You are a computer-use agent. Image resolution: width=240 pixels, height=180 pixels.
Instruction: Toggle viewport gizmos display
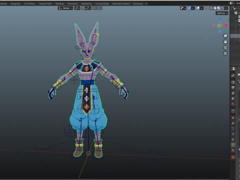point(189,8)
